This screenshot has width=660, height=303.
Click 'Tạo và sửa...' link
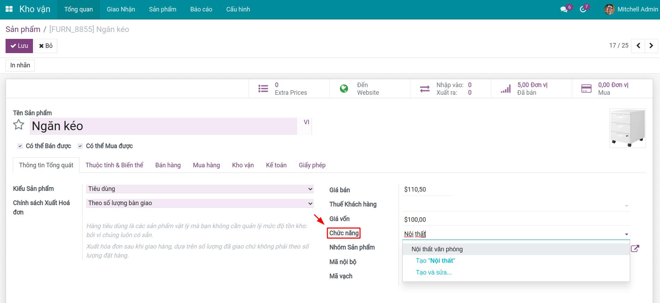tap(434, 272)
